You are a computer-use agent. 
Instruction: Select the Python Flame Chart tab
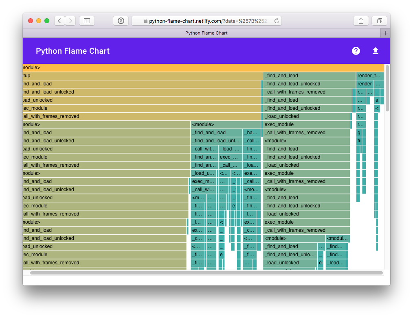click(206, 33)
